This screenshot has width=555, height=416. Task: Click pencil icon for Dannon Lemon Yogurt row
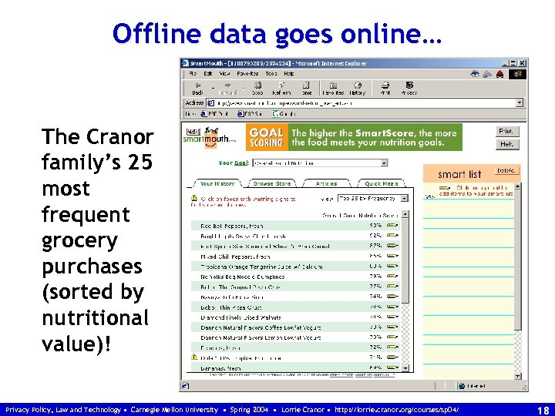(x=392, y=337)
